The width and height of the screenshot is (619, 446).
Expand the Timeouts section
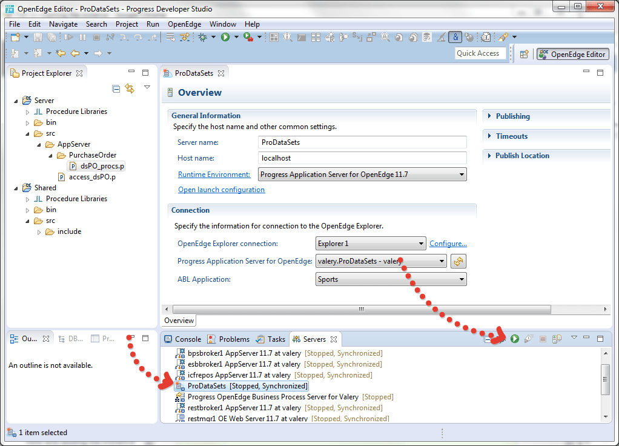(490, 136)
